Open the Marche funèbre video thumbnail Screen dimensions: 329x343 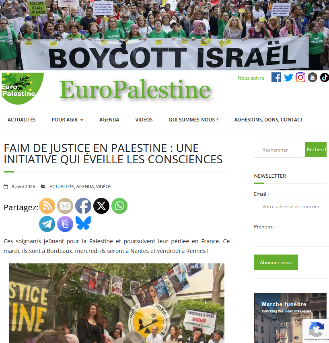290,318
